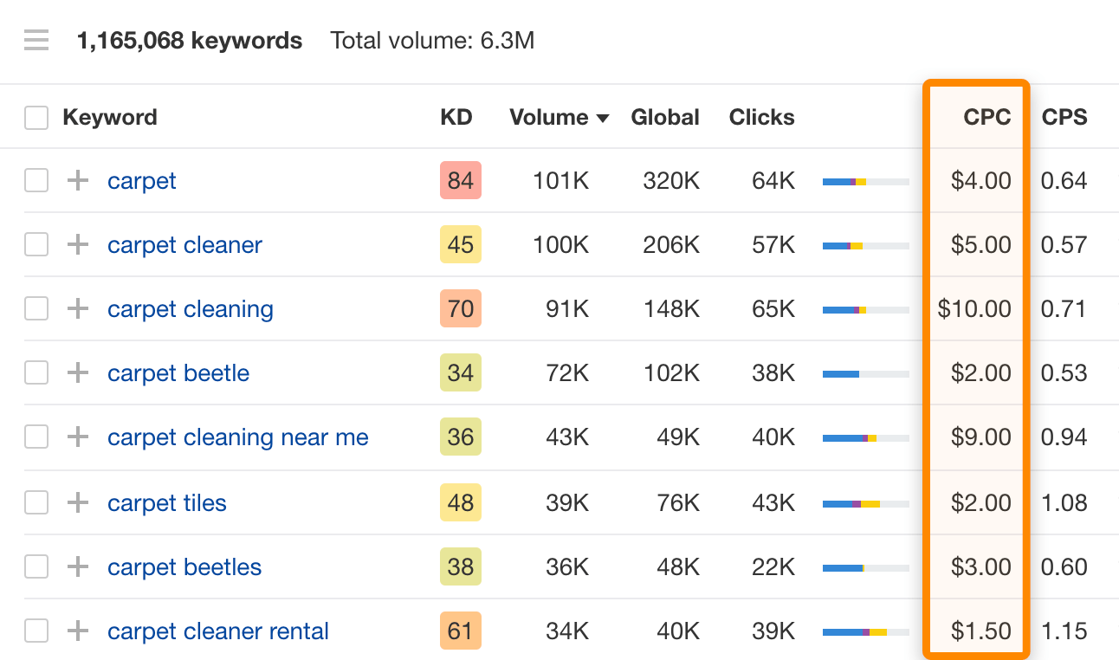
Task: Click plus icon next to carpet
Action: (x=78, y=181)
